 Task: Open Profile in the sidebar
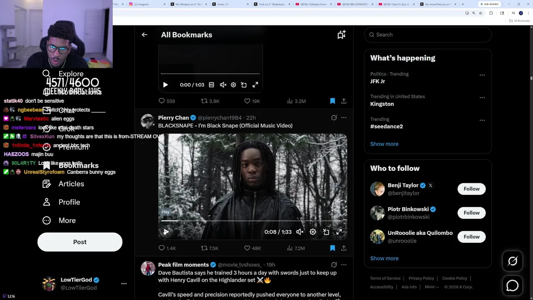pos(61,202)
